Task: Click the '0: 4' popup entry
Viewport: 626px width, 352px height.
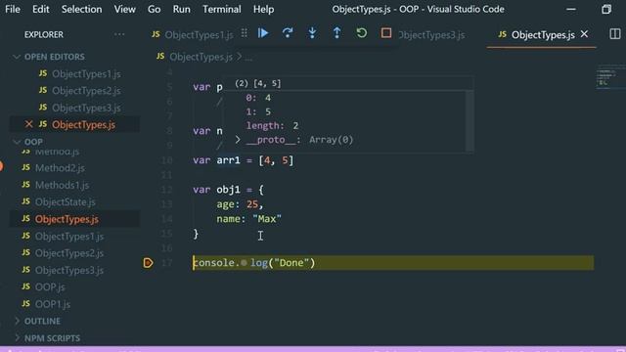Action: point(258,98)
